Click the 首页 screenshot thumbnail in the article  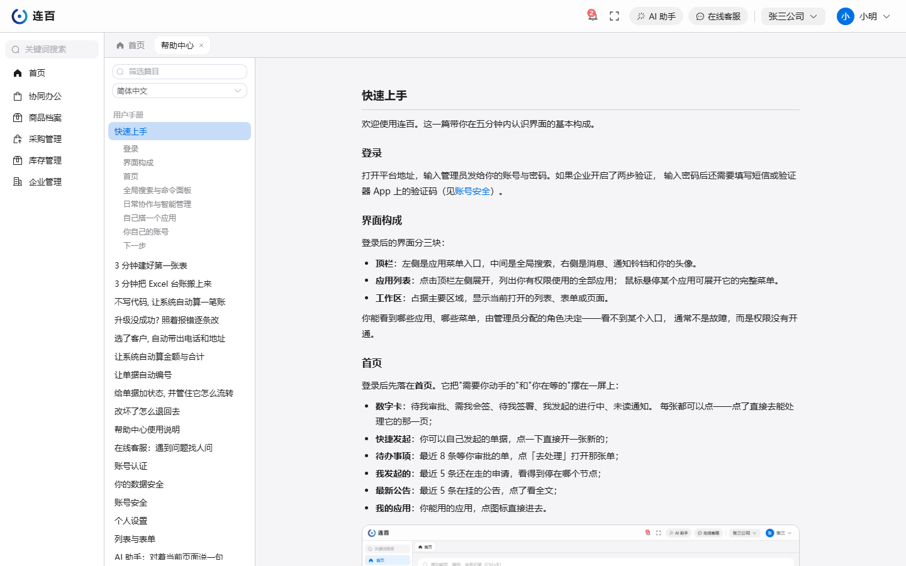[580, 545]
